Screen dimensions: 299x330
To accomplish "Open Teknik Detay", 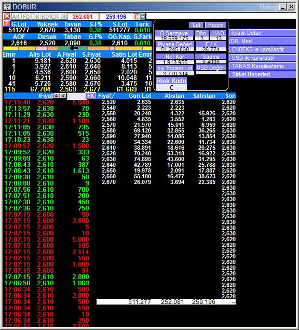I will 263,33.
